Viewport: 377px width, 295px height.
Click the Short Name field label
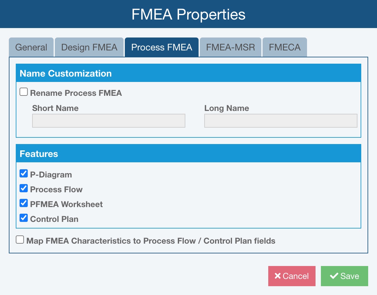55,108
